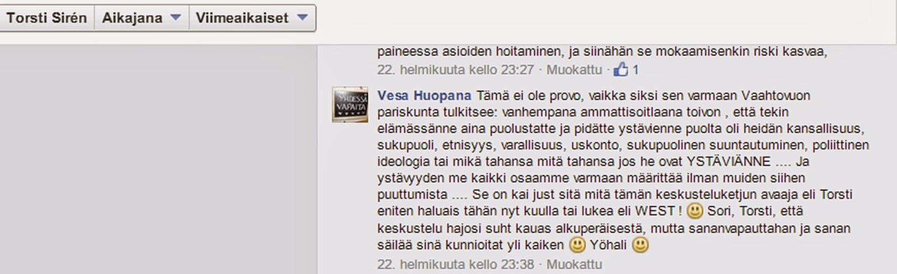
Task: Open Vesa Huopana's profile picture
Action: click(x=350, y=105)
